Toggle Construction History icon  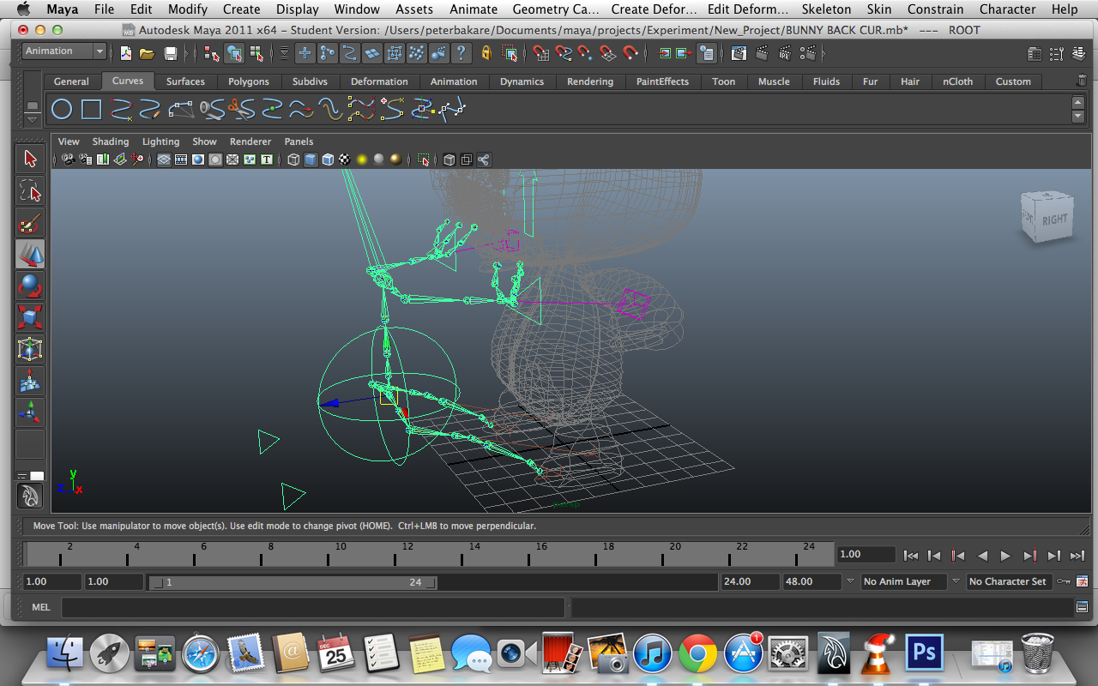pos(706,53)
